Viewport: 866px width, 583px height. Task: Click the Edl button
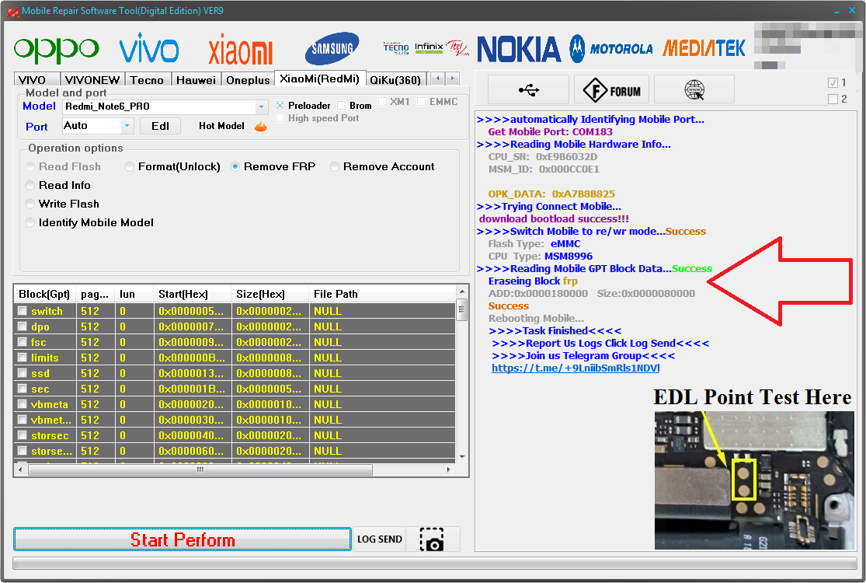pos(160,126)
